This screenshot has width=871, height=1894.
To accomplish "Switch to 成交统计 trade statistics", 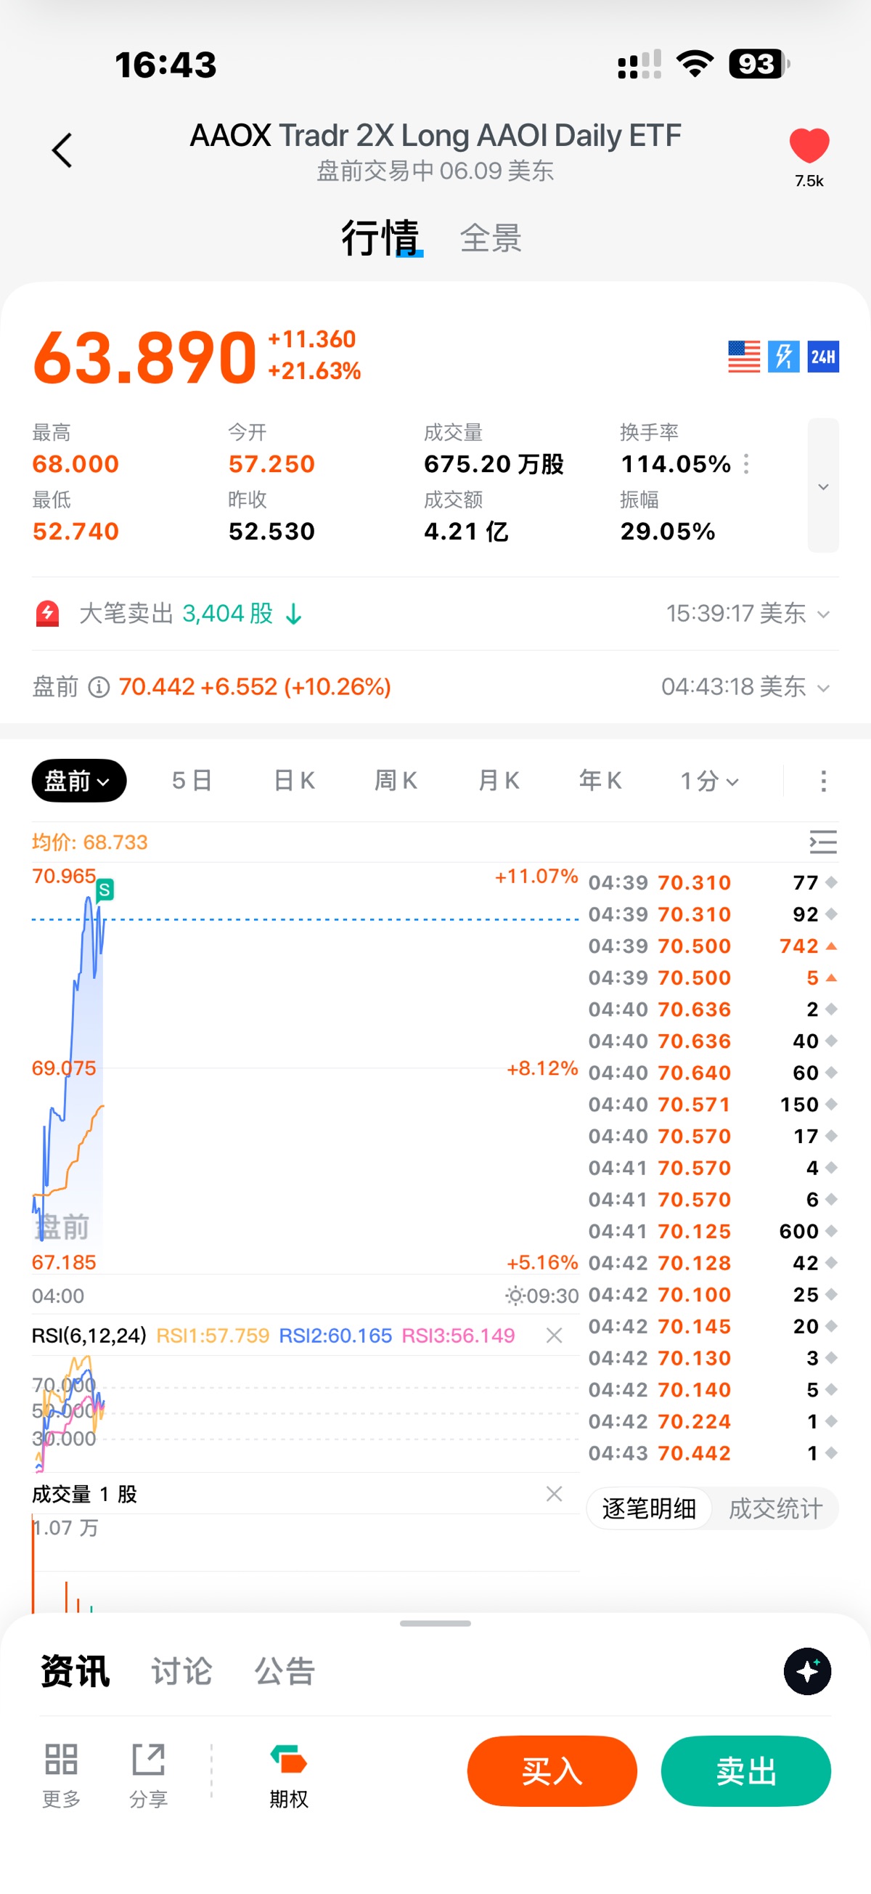I will 775,1508.
